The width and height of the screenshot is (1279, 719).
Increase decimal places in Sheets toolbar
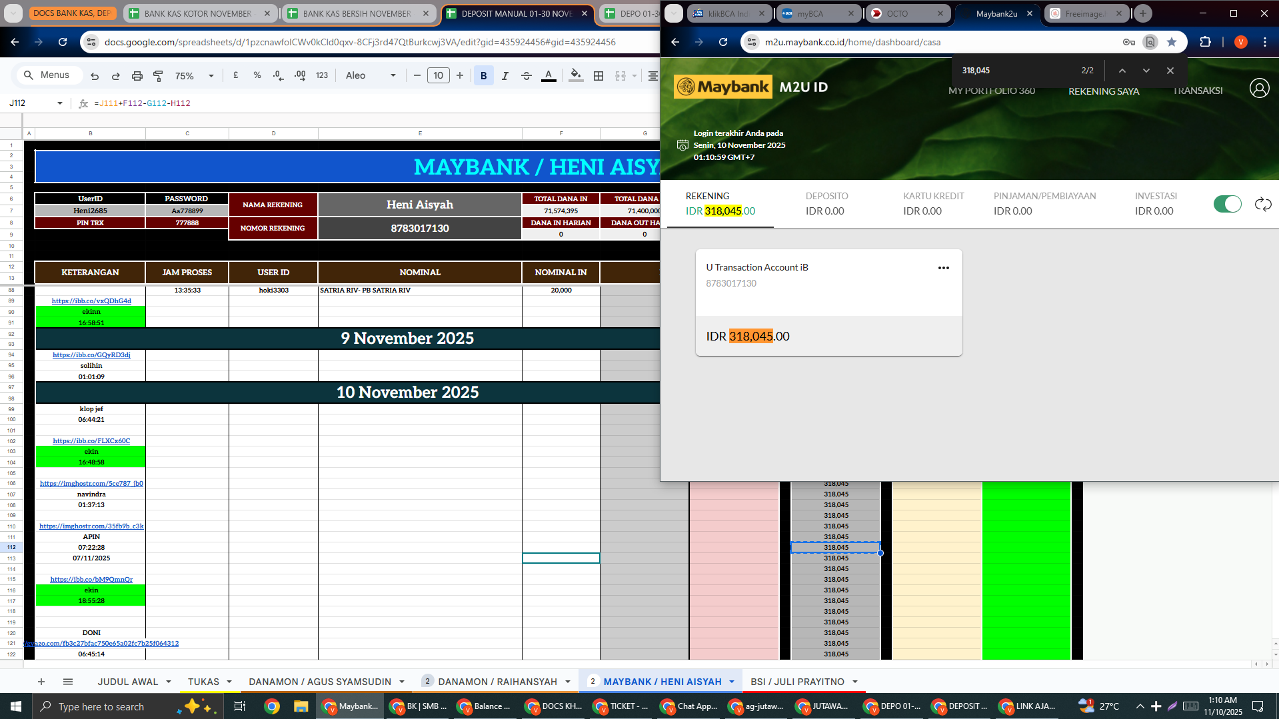pos(300,76)
